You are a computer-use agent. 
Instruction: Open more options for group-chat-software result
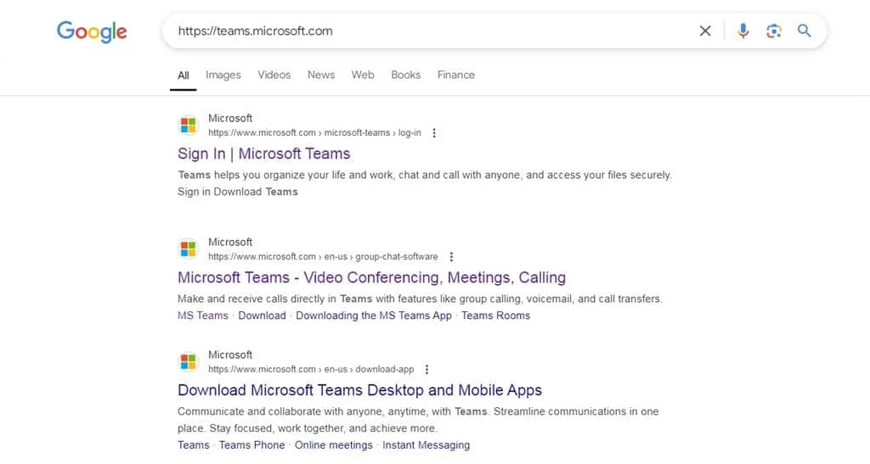(451, 257)
